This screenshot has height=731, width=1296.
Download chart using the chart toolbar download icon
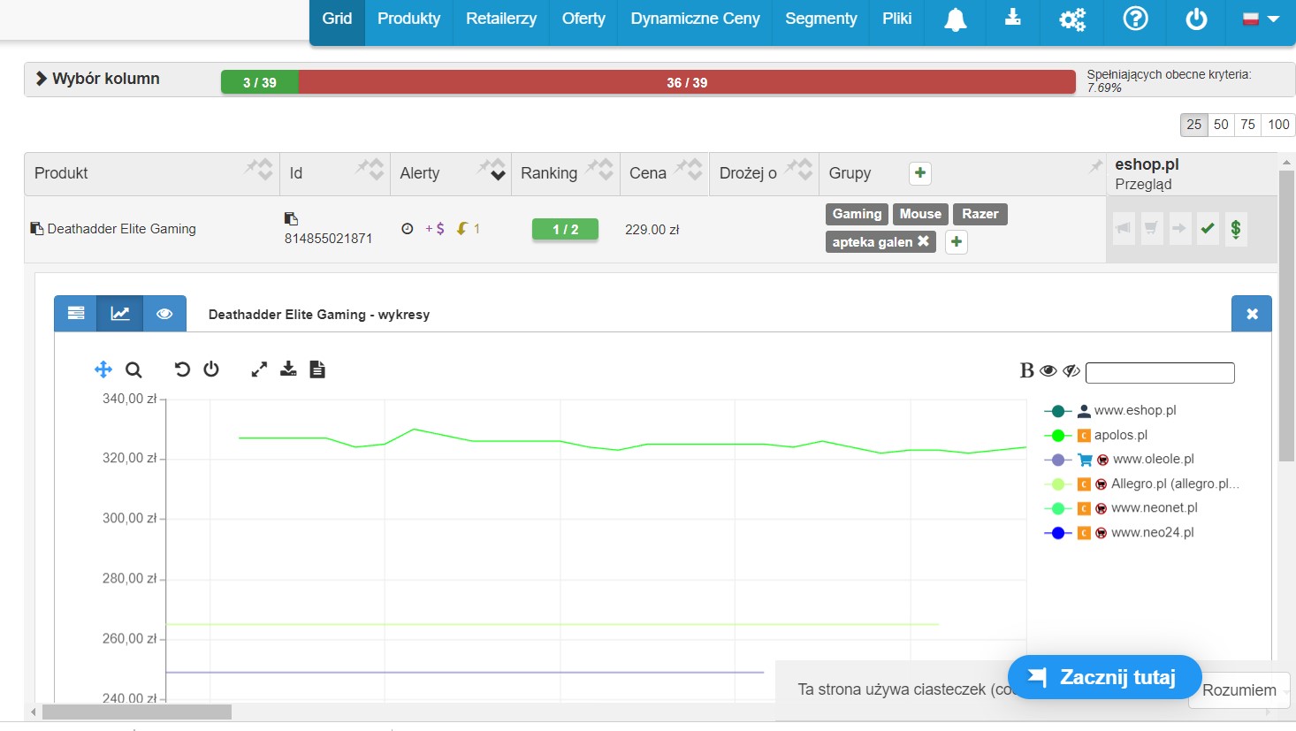tap(288, 369)
